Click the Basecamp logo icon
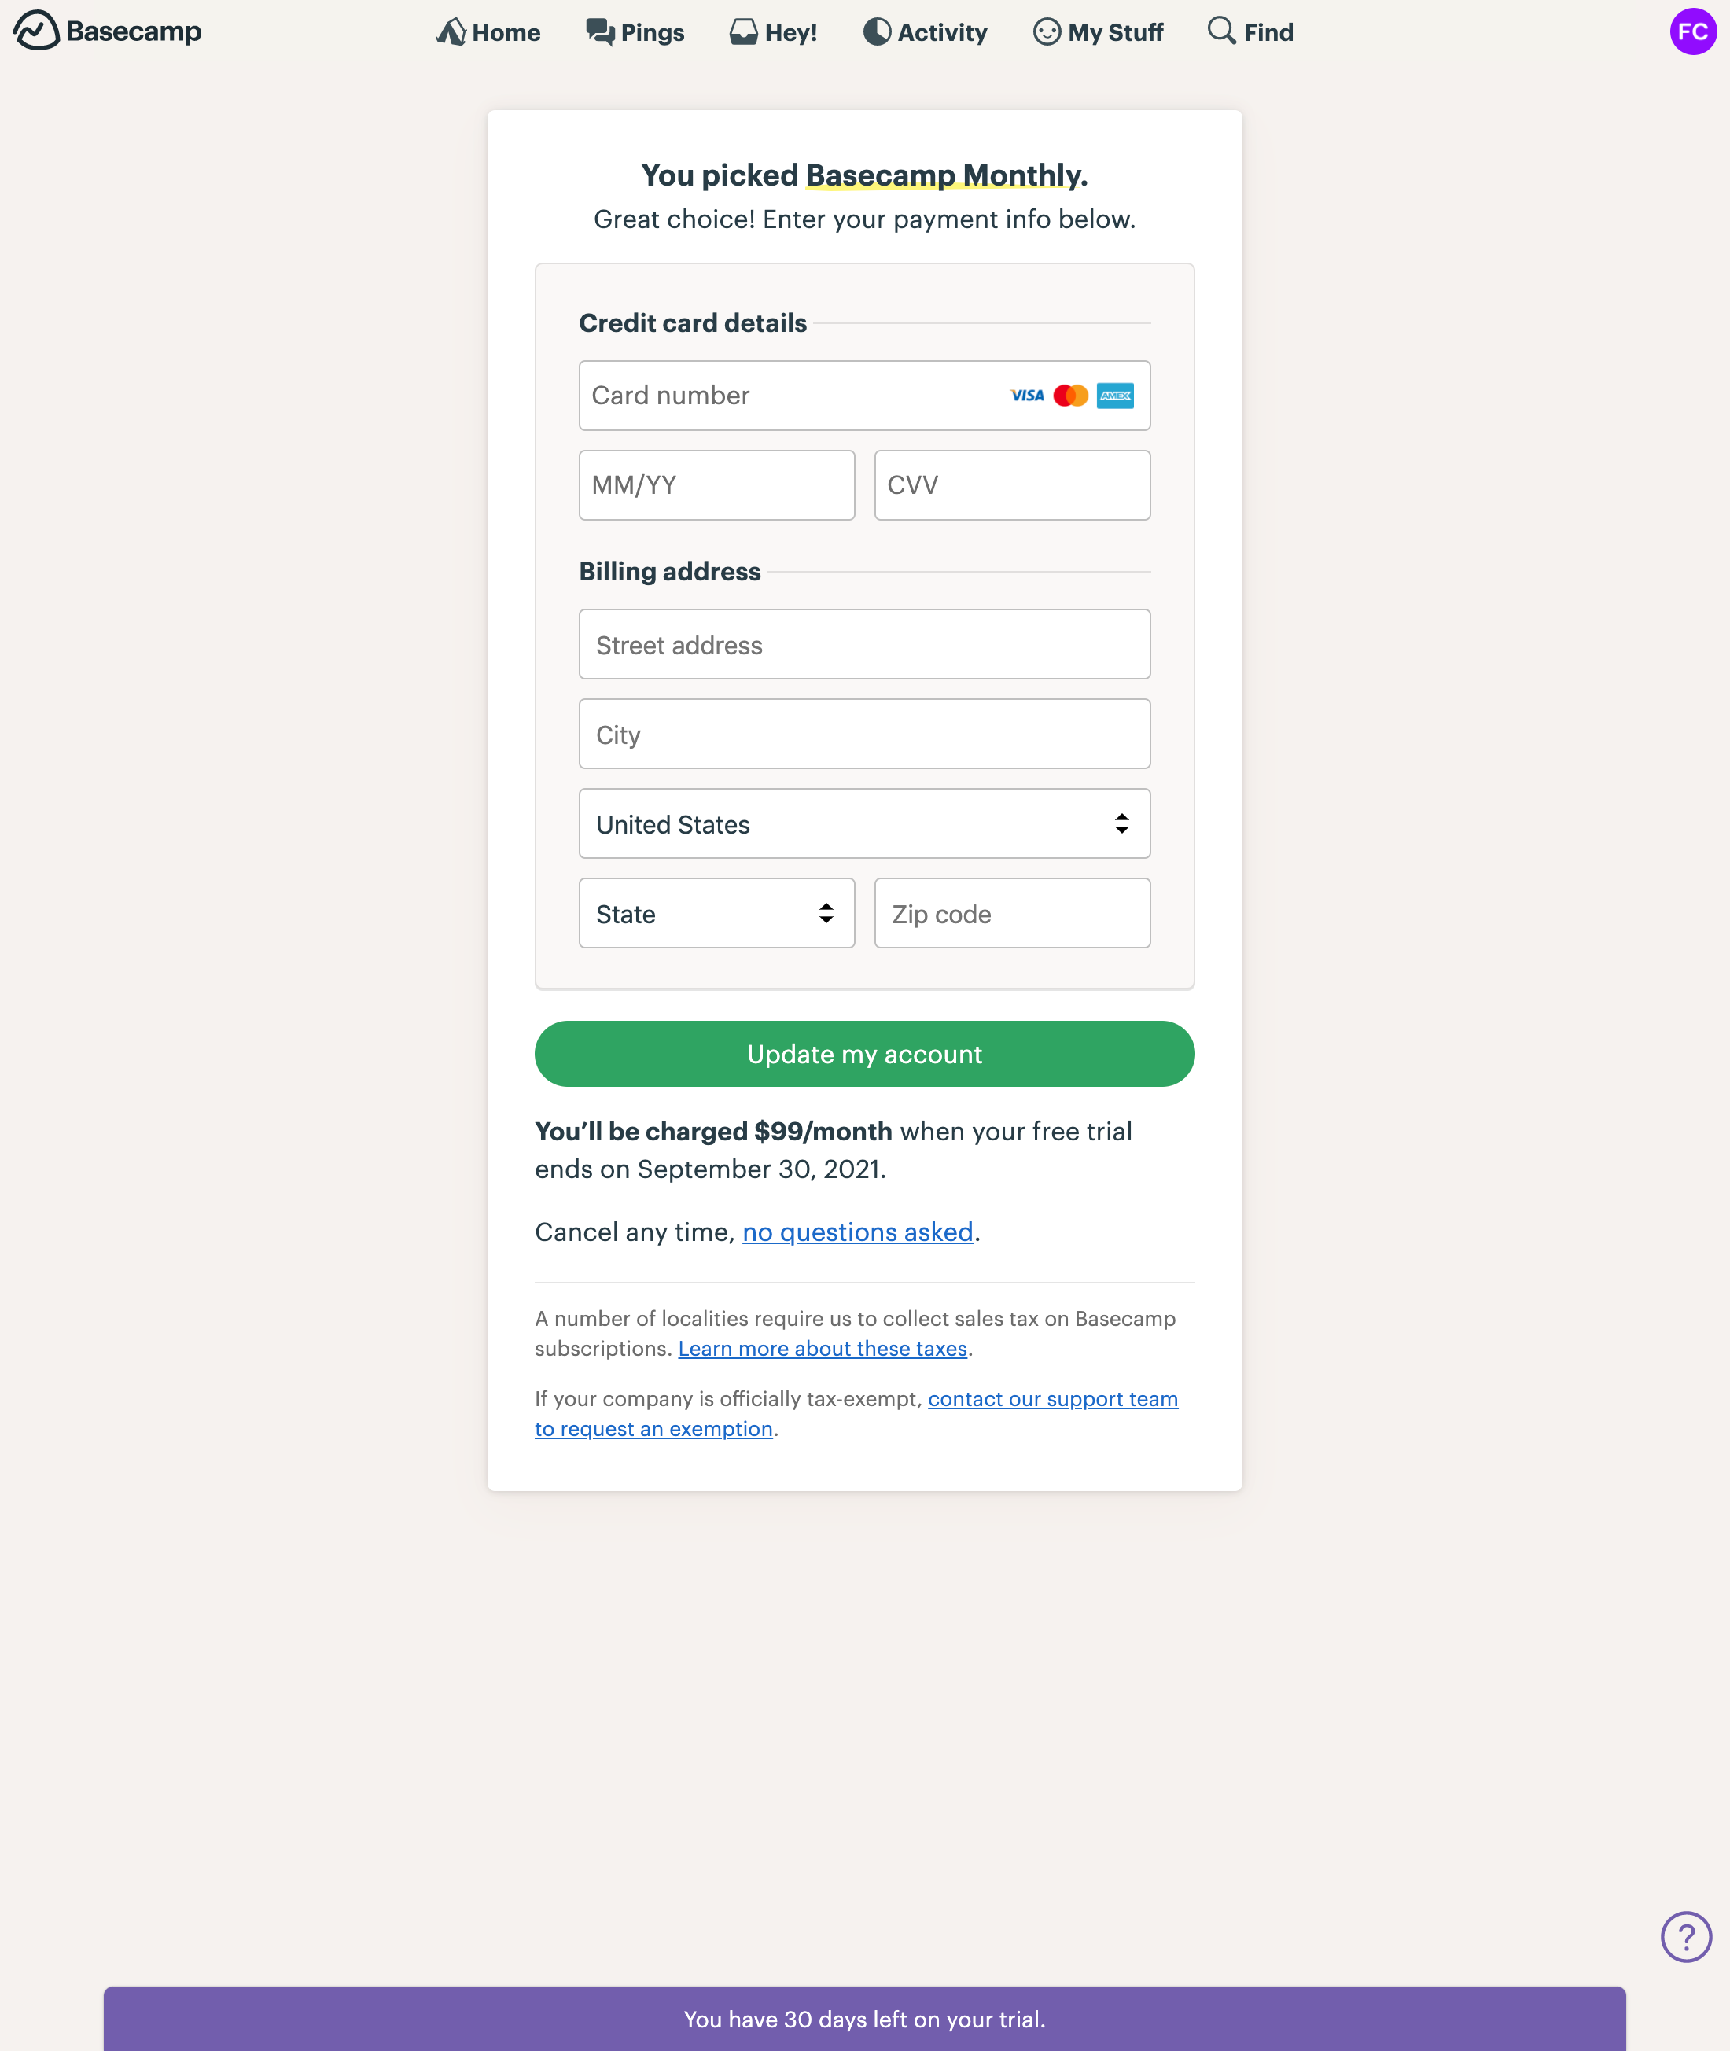The height and width of the screenshot is (2051, 1730). 36,31
